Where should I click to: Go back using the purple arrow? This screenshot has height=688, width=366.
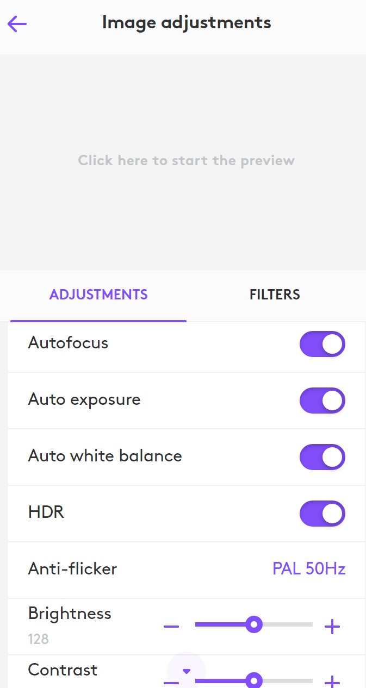coord(17,23)
